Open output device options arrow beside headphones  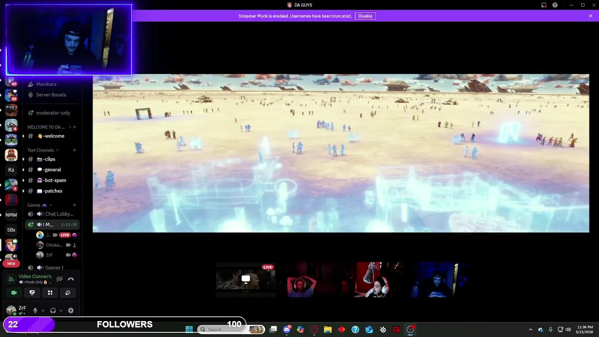[61, 311]
